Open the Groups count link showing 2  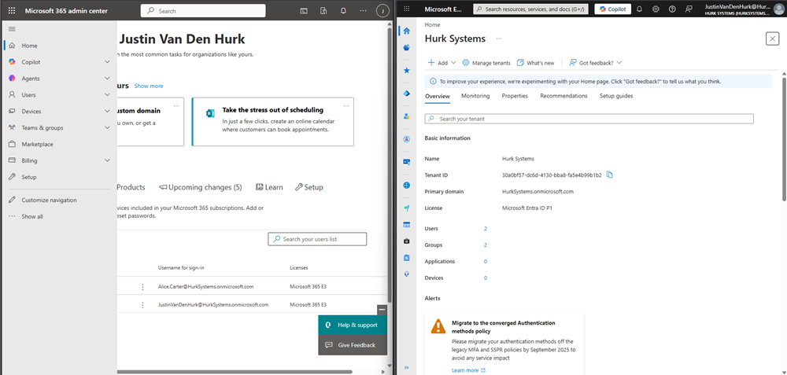[x=486, y=245]
